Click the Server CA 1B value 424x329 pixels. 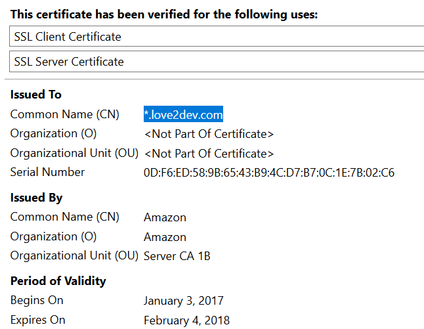(x=177, y=256)
